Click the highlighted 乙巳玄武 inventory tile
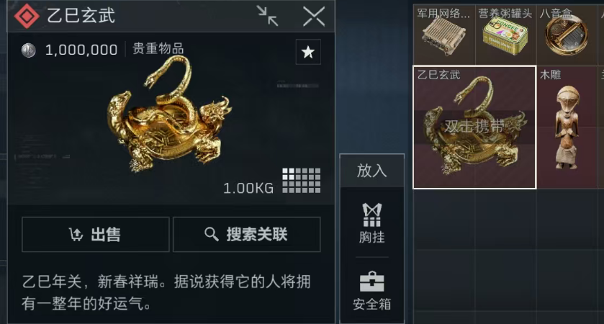 click(x=474, y=127)
